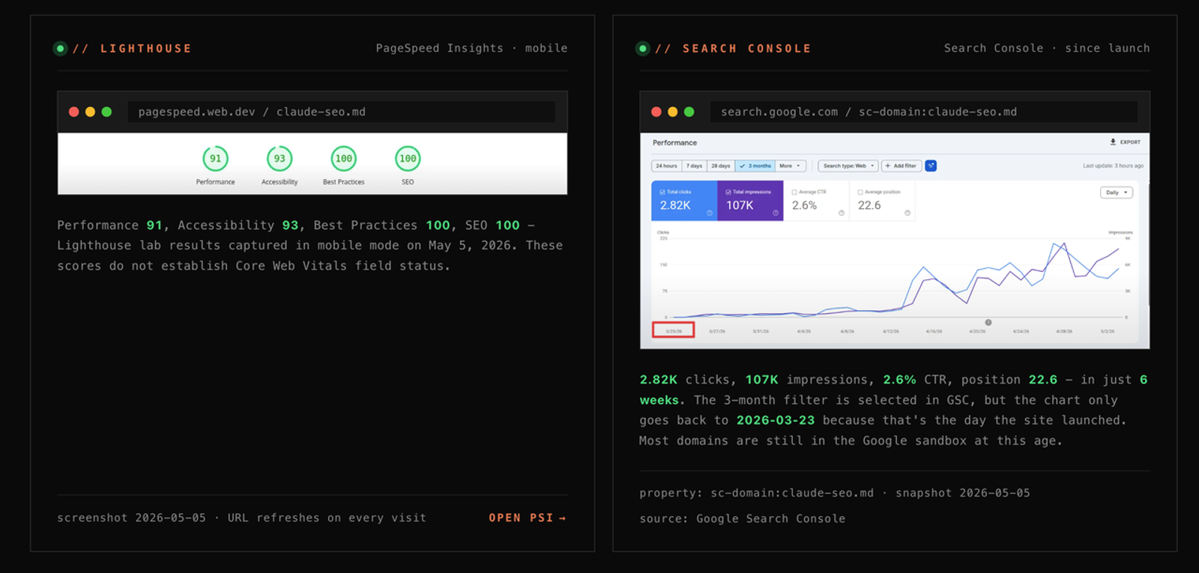Uncheck the Total impressions checkbox
1199x573 pixels.
point(728,192)
